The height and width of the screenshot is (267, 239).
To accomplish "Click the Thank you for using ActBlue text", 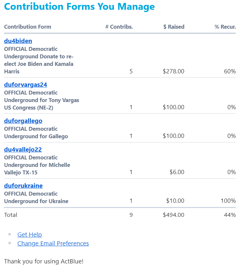I will (x=44, y=261).
